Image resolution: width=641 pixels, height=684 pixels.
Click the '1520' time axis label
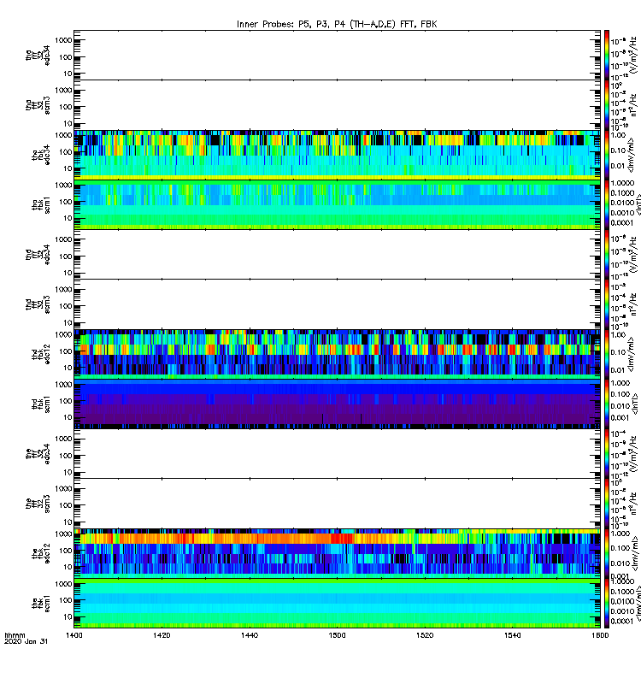pos(425,635)
